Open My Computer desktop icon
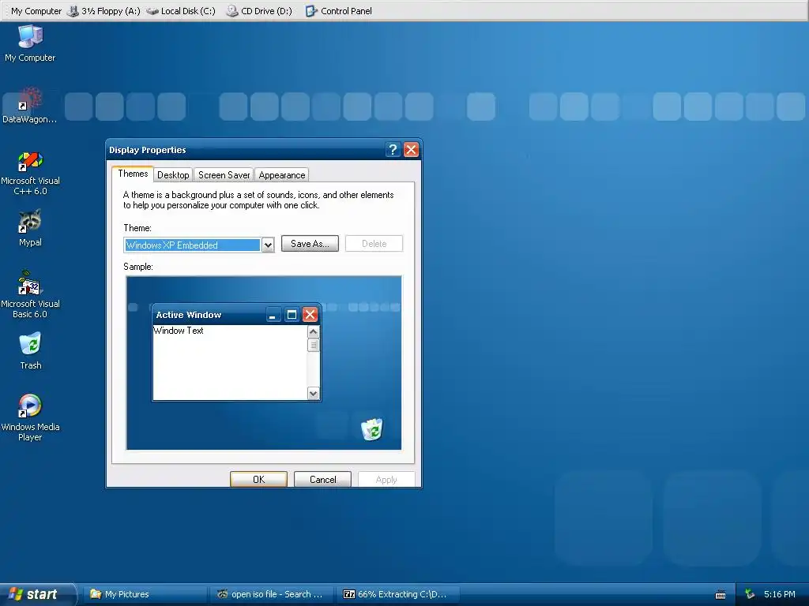The image size is (809, 606). coord(30,43)
